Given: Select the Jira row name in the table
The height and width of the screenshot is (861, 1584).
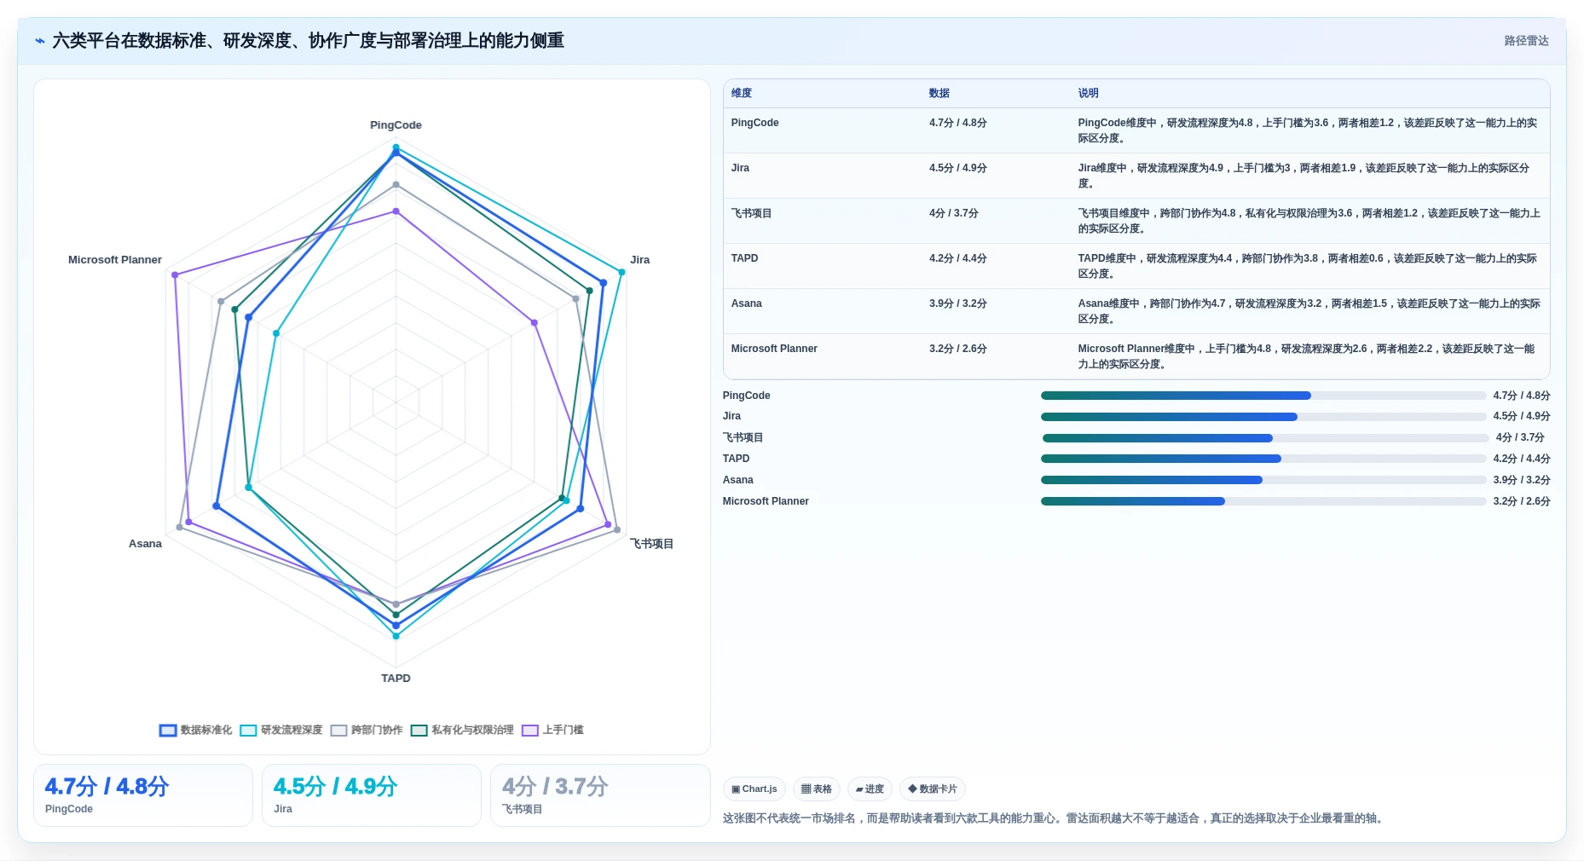Looking at the screenshot, I should pos(740,168).
